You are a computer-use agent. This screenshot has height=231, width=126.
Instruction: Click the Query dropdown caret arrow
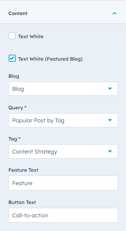(110, 120)
